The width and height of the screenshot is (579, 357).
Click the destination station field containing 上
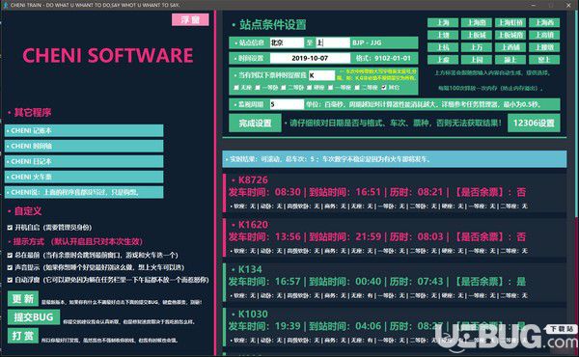pos(333,42)
